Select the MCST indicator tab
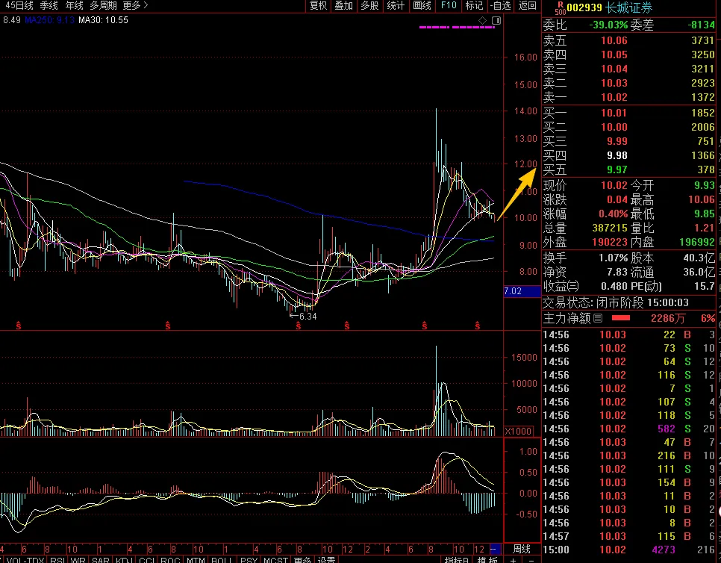The height and width of the screenshot is (563, 721). point(275,560)
